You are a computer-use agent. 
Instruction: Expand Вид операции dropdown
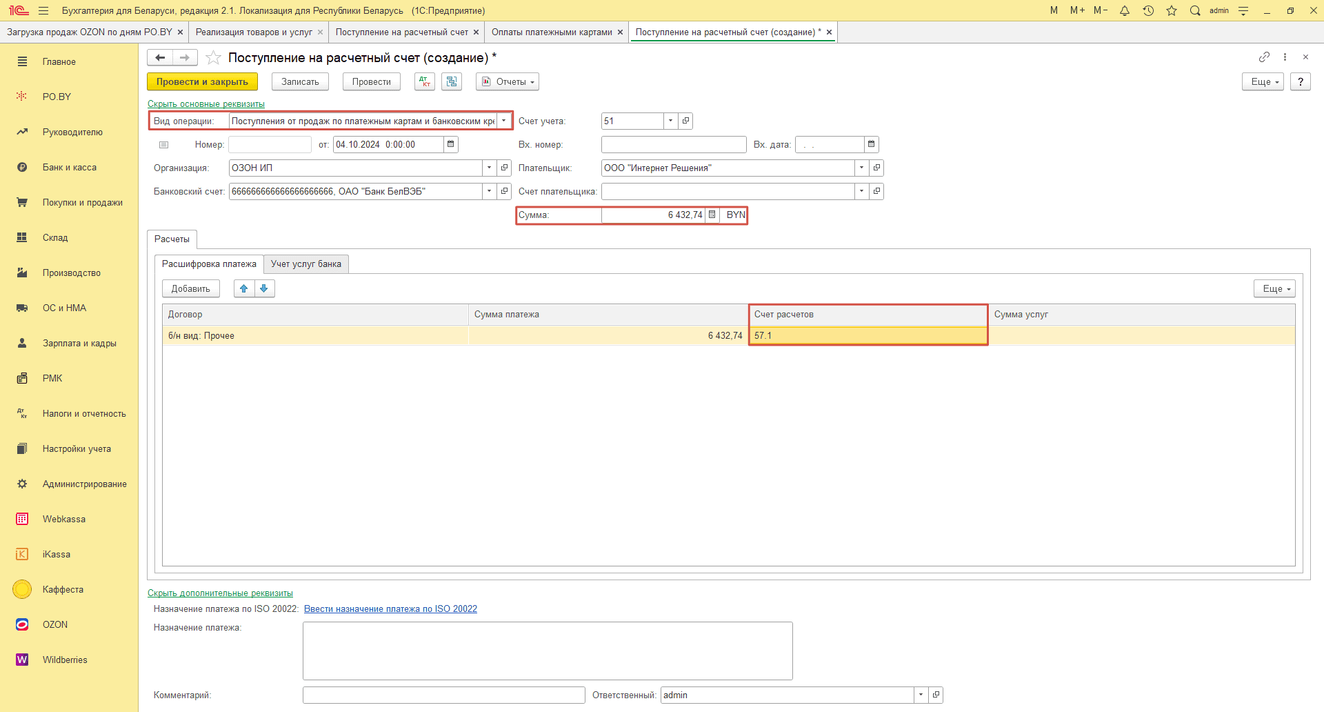[x=503, y=121]
